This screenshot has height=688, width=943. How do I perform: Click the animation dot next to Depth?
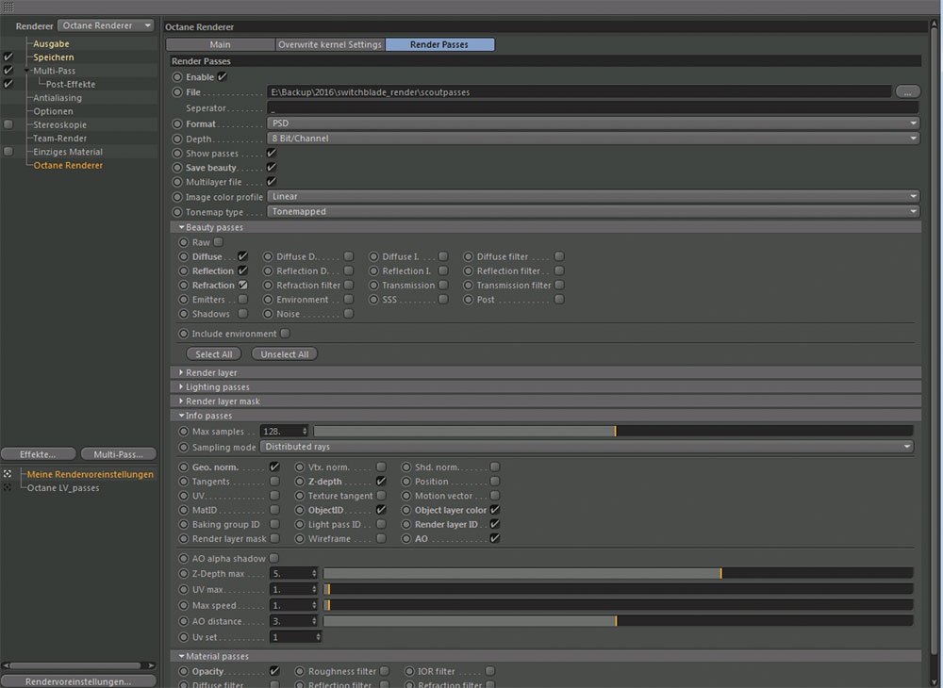pos(177,139)
